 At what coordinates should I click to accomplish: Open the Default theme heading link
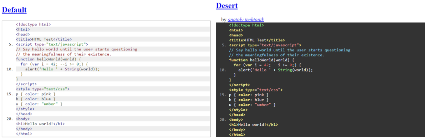point(14,10)
